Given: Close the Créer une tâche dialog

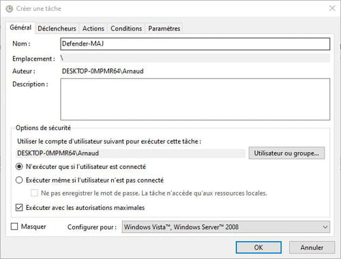Looking at the screenshot, I should pos(332,8).
